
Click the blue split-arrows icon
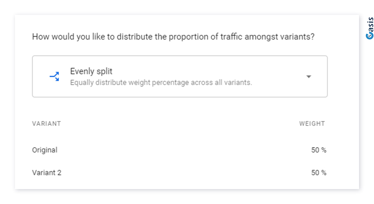pos(54,77)
